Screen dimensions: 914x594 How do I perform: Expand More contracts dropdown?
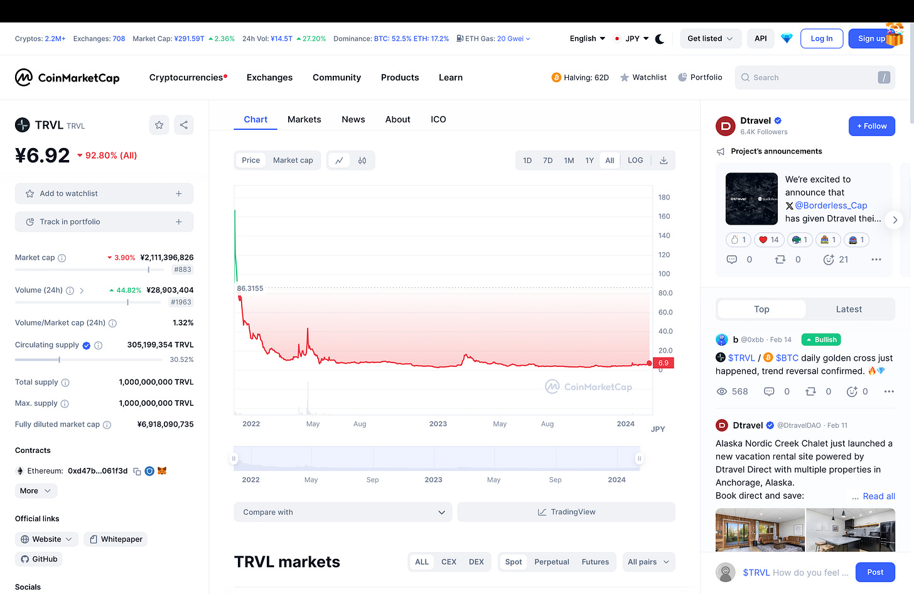pyautogui.click(x=36, y=491)
